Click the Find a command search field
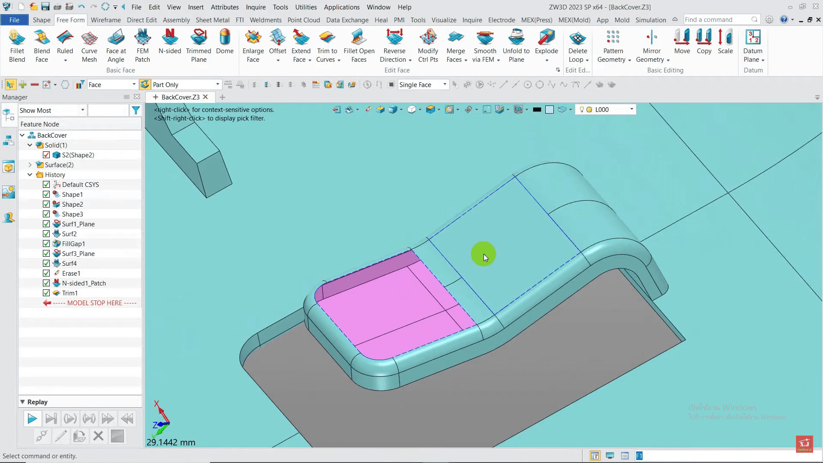 [717, 20]
